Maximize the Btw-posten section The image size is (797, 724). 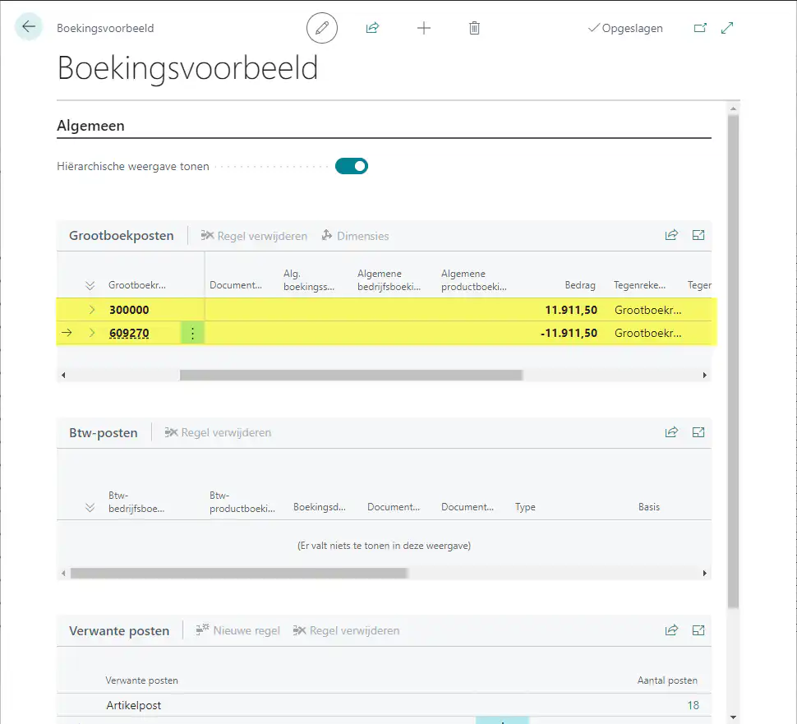click(698, 432)
